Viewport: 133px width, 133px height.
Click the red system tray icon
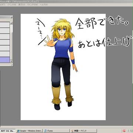124,131
